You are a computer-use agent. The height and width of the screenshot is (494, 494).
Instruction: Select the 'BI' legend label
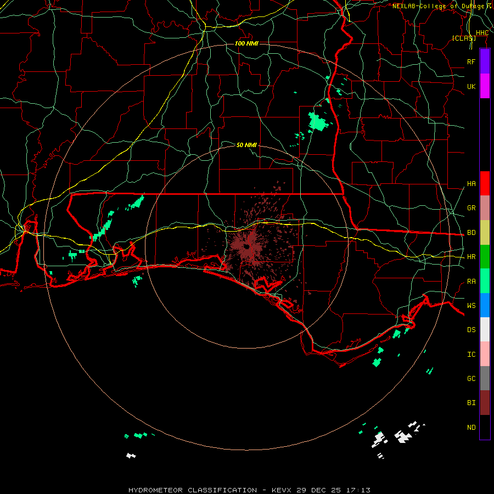[x=471, y=403]
